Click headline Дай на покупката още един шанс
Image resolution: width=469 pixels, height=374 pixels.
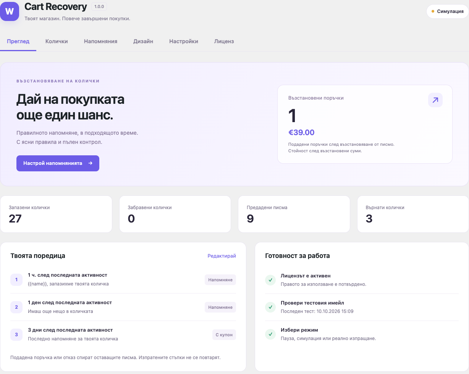70,107
